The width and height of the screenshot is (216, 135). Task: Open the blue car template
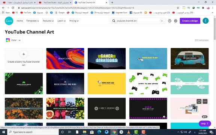pos(148,58)
